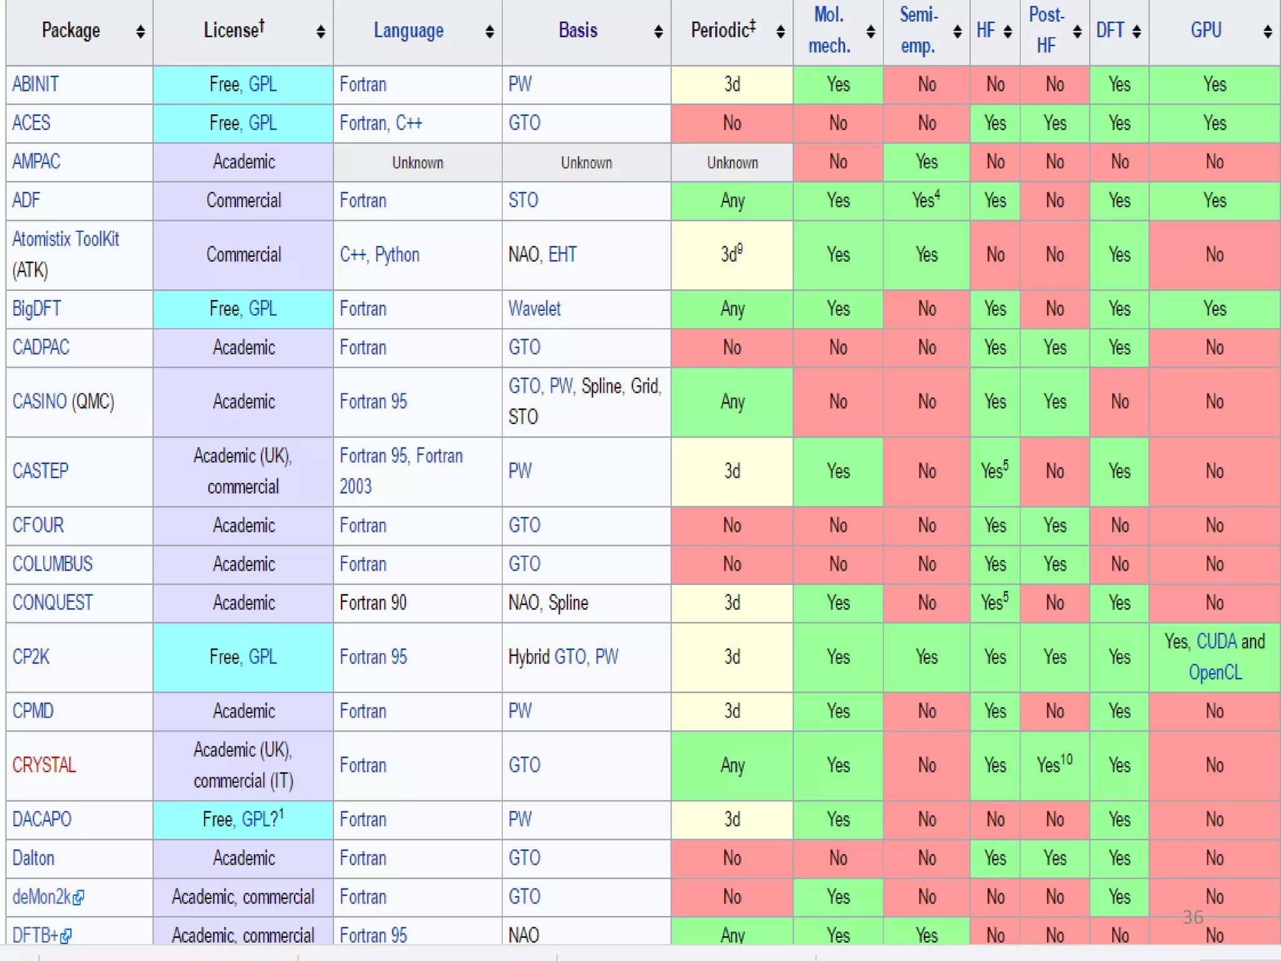
Task: Sort by Language column arrow icon
Action: [x=489, y=31]
